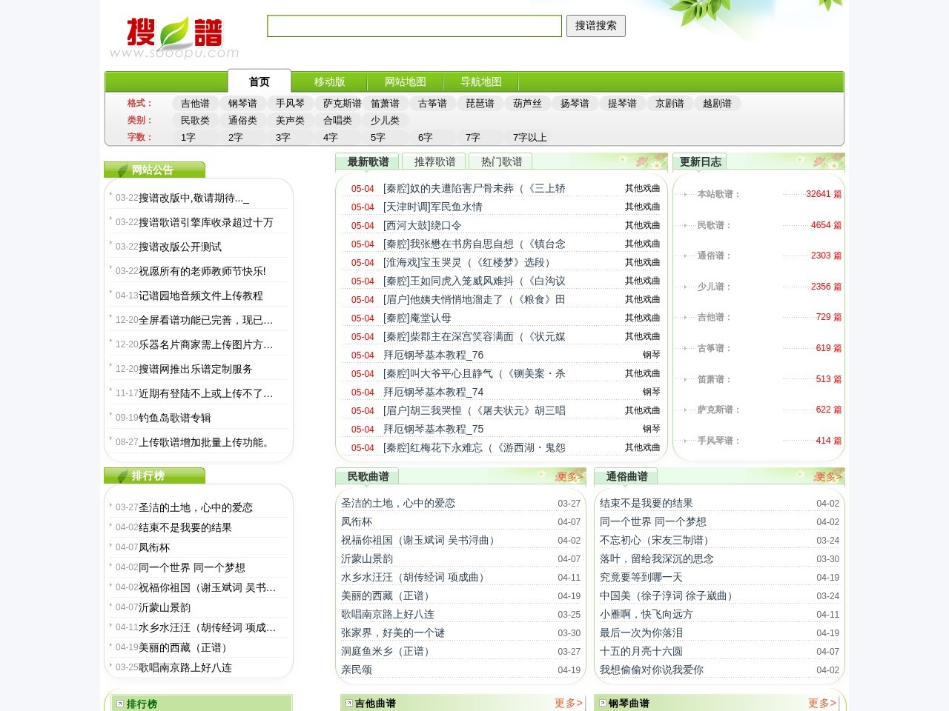Open score [西河大鼓]绕口令
Viewport: 949px width, 711px height.
(x=423, y=226)
